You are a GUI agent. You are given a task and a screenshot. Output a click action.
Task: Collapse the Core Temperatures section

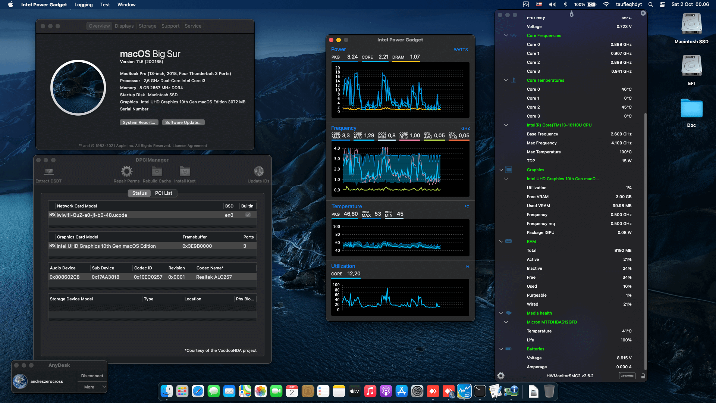[x=506, y=80]
